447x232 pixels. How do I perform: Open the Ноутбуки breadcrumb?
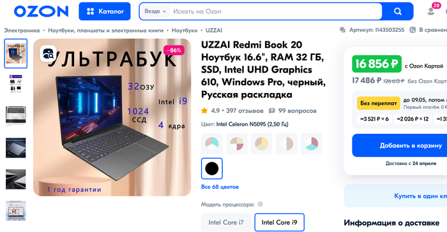click(185, 30)
